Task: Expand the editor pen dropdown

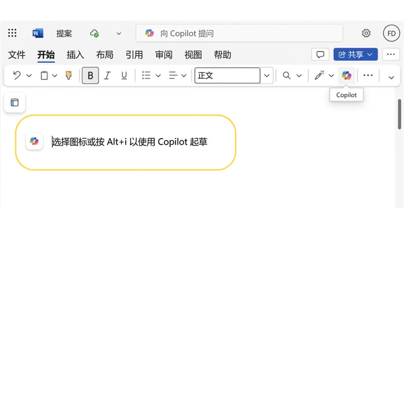Action: tap(331, 76)
